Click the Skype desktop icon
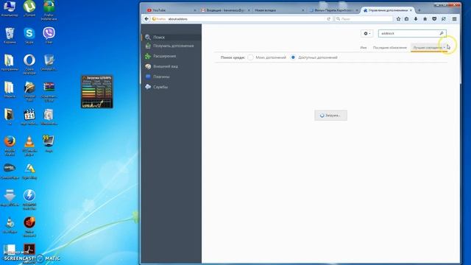 click(29, 35)
